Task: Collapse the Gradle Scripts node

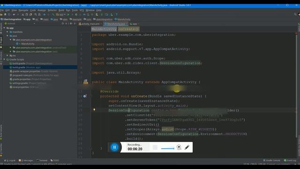Action: pyautogui.click(x=4, y=60)
